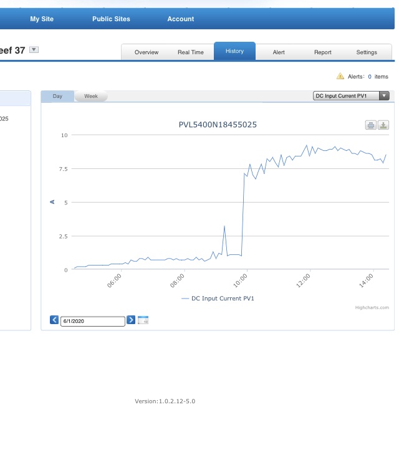399x455 pixels.
Task: Open the Alert tab
Action: point(279,52)
